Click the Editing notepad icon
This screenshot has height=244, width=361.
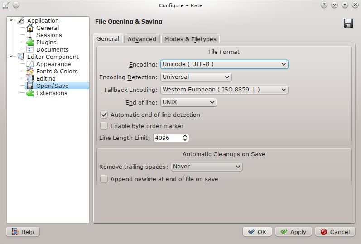30,79
